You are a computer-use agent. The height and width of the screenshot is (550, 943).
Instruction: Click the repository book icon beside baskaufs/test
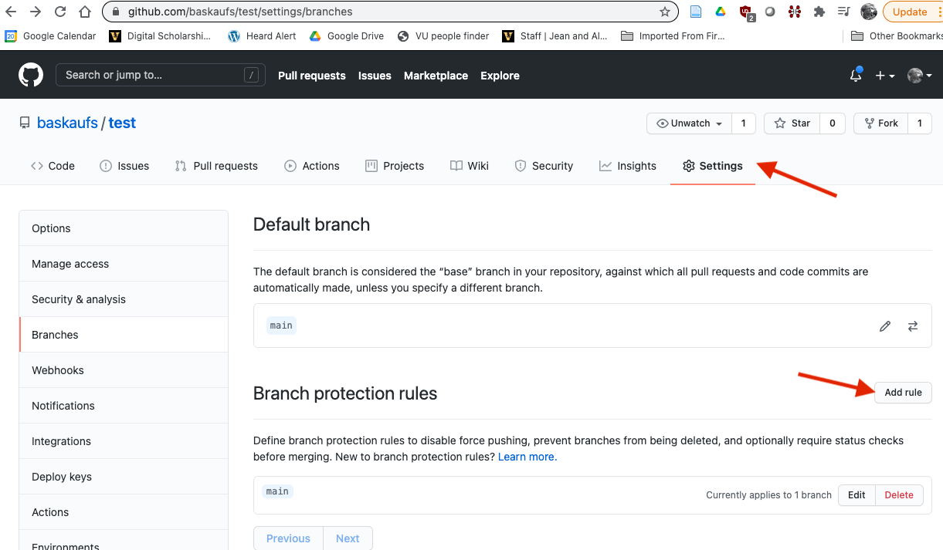(x=24, y=122)
